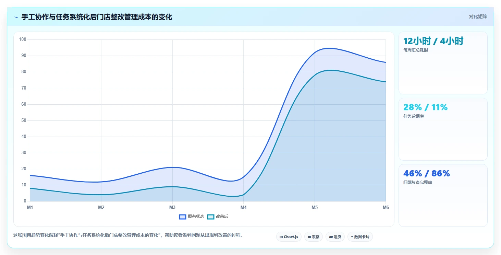Click the M2 x-axis label
This screenshot has height=255, width=501.
(x=101, y=207)
